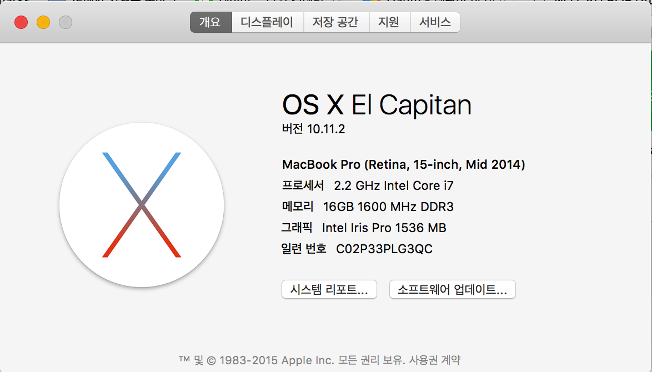Click 버전 10.11.2 to reveal build number
The width and height of the screenshot is (652, 372).
(314, 129)
